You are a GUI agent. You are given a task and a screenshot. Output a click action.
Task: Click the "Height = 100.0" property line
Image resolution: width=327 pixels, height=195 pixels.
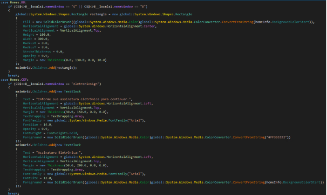[x=36, y=34]
